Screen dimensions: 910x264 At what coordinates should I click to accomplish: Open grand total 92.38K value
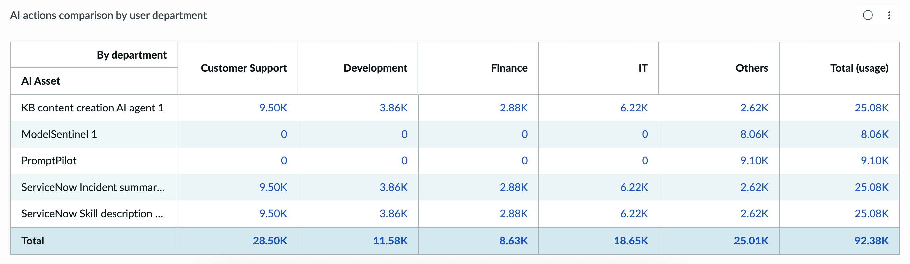point(872,241)
